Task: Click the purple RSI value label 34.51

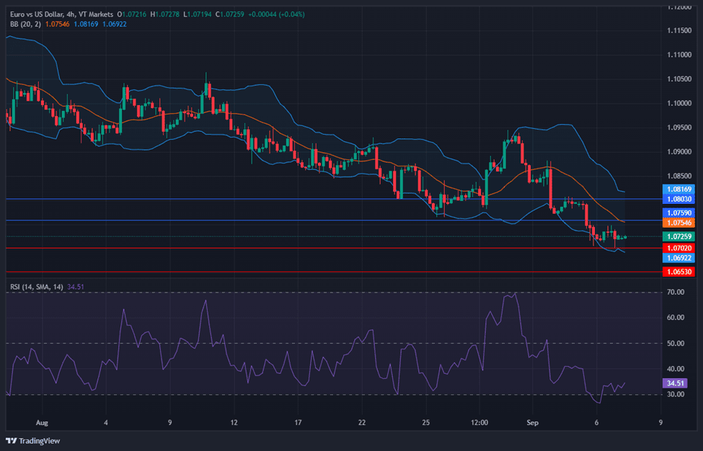Action: (x=676, y=385)
